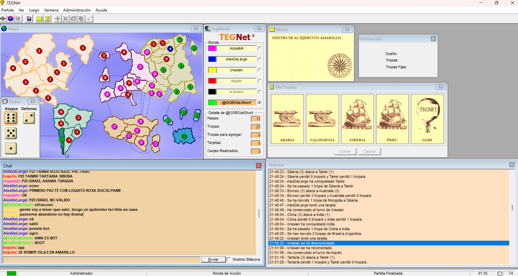Image resolution: width=518 pixels, height=276 pixels.
Task: Click the connect plug icon in toolbar
Action: [3, 18]
